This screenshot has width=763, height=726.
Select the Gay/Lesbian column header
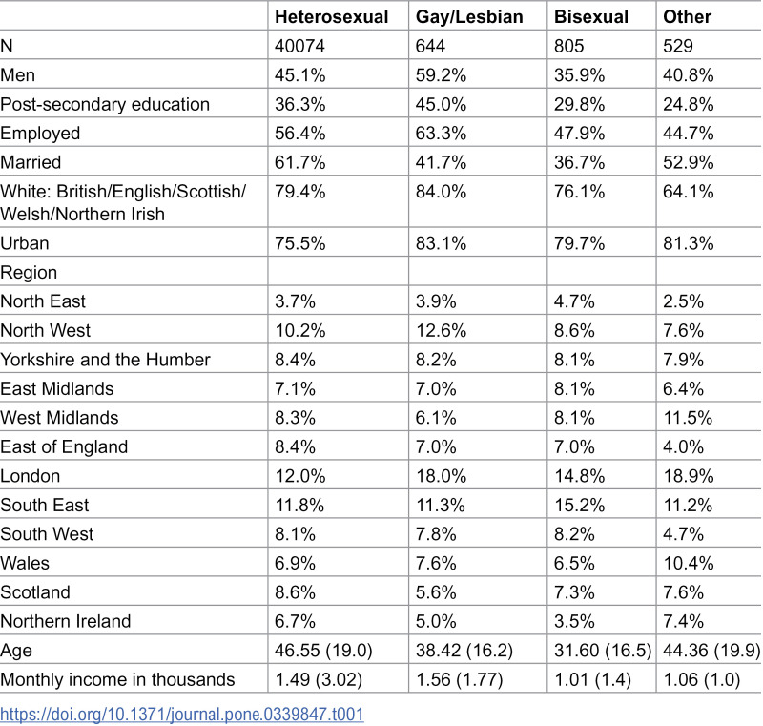click(469, 17)
